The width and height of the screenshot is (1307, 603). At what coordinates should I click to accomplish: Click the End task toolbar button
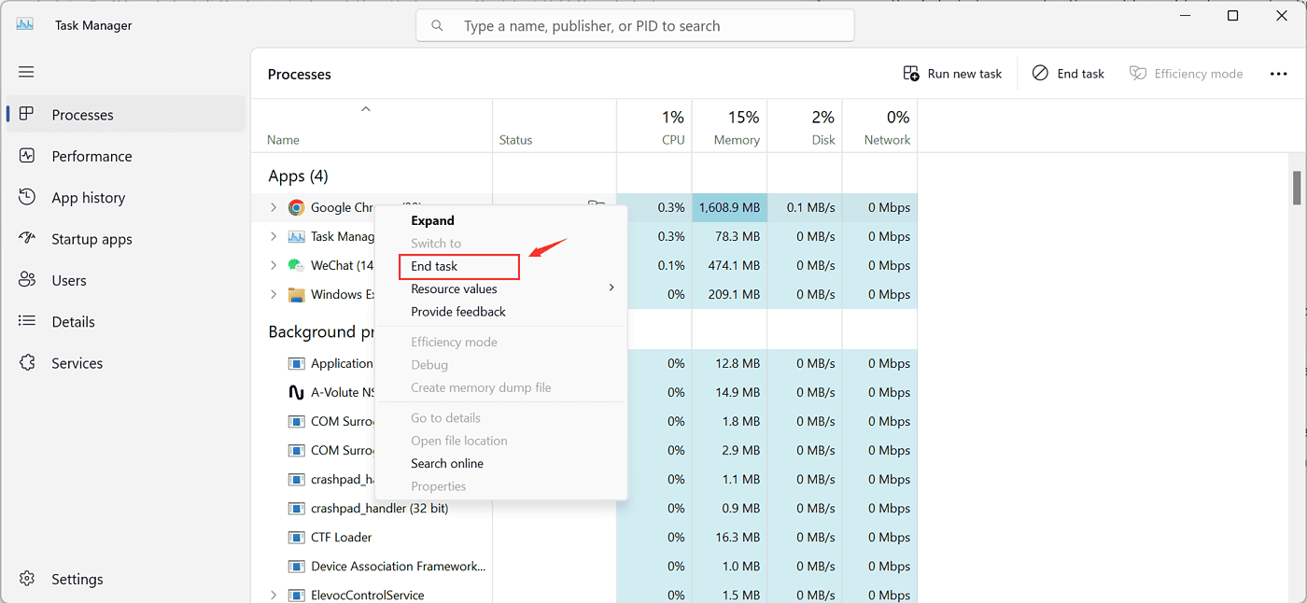click(x=1068, y=74)
